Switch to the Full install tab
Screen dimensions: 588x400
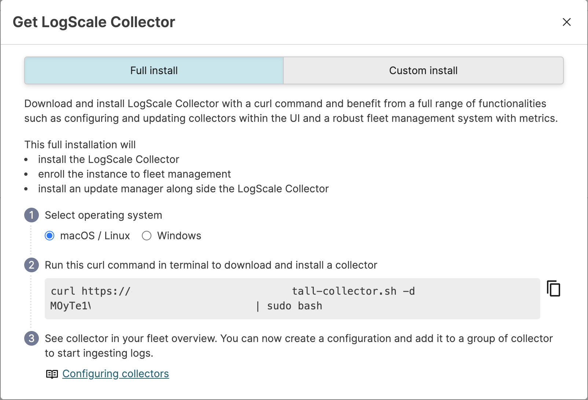[154, 70]
